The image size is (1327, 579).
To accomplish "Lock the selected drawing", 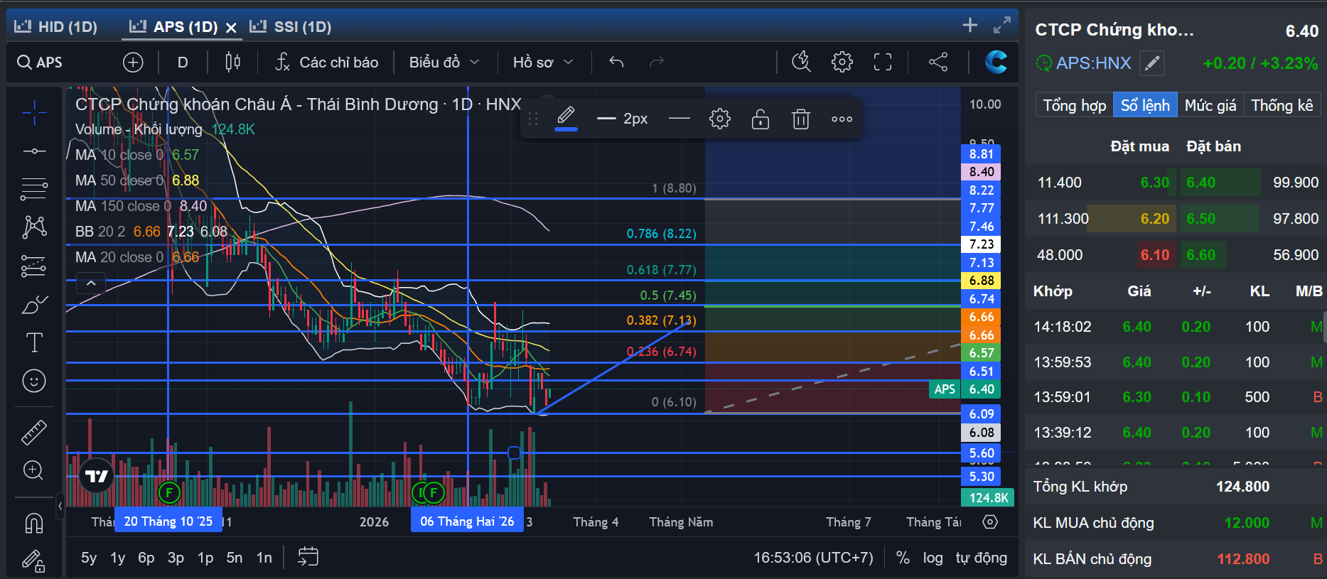I will (761, 119).
